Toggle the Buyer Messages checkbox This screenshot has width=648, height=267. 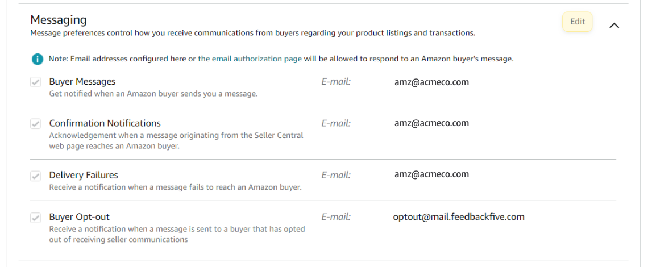(x=36, y=82)
